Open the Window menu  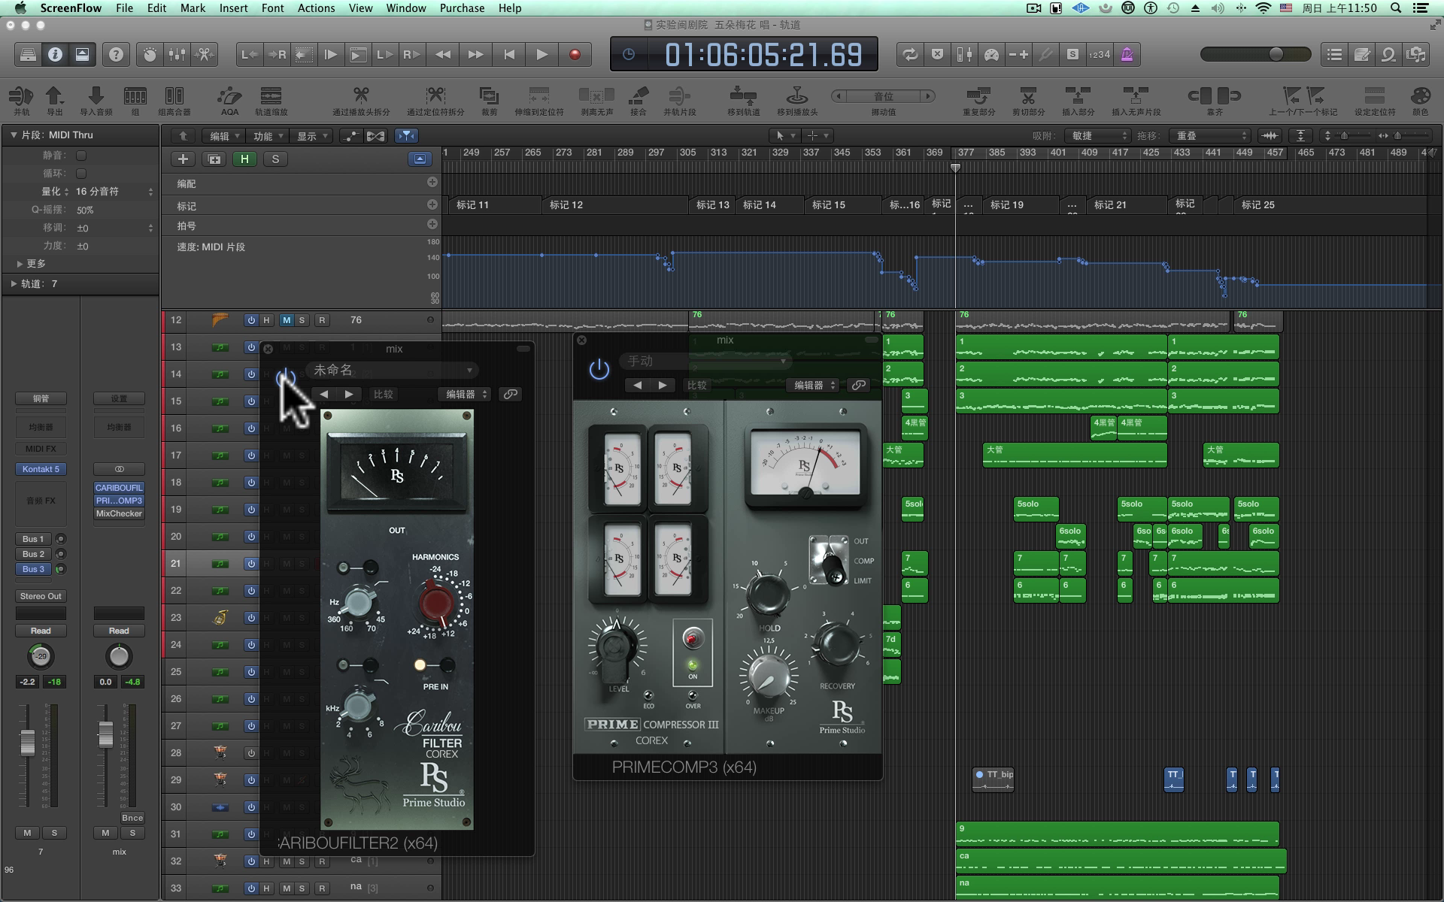point(405,8)
